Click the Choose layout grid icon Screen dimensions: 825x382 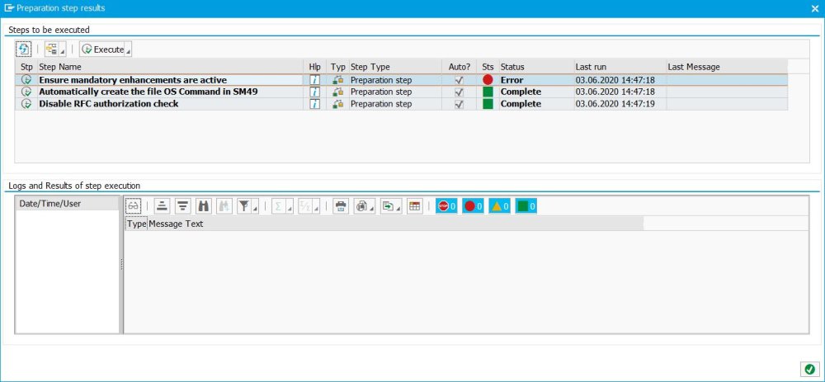point(415,206)
